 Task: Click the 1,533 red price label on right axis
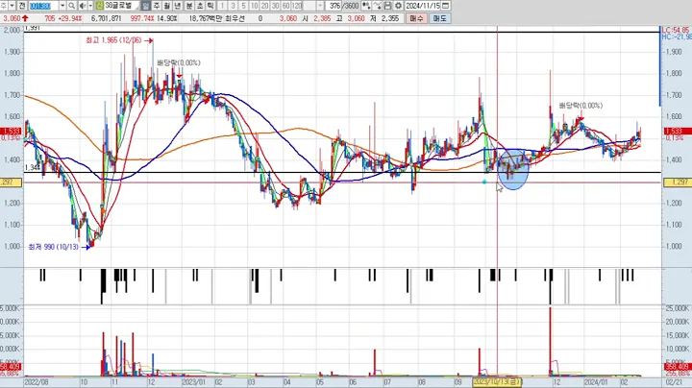tap(678, 132)
